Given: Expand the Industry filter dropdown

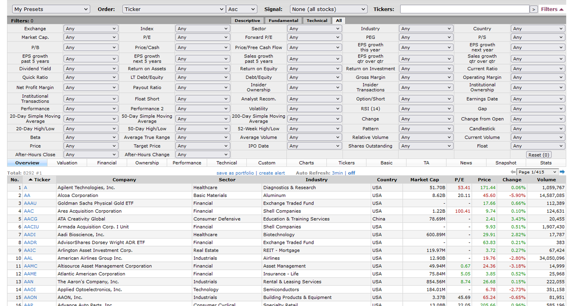Looking at the screenshot, I should (426, 29).
